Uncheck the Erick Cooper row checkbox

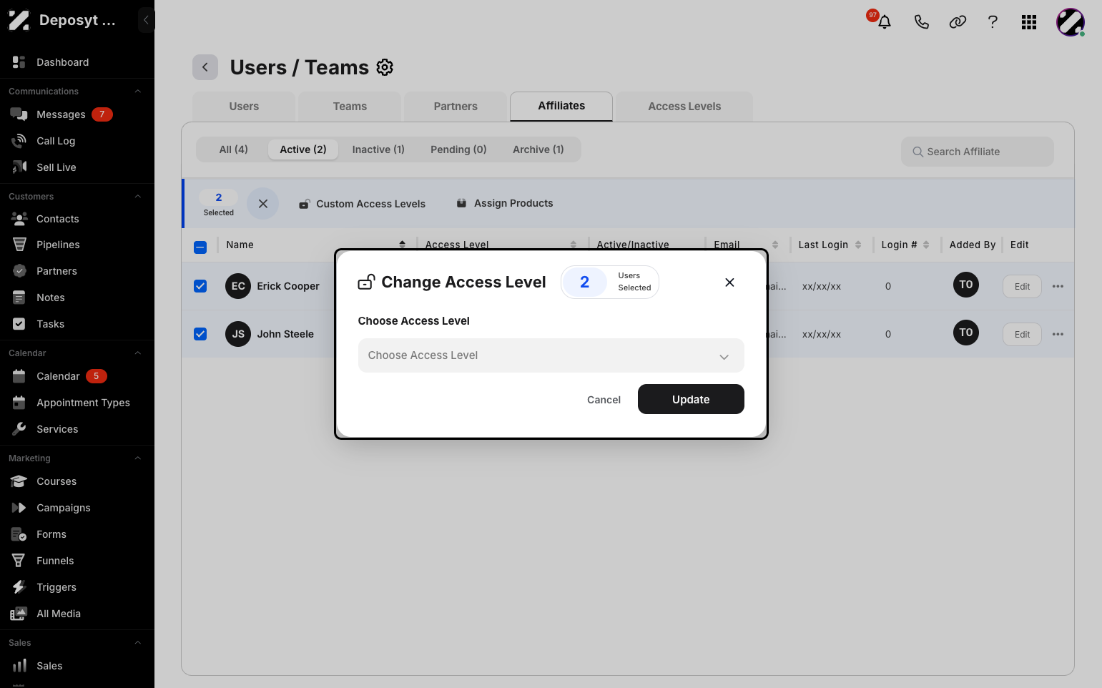coord(200,286)
